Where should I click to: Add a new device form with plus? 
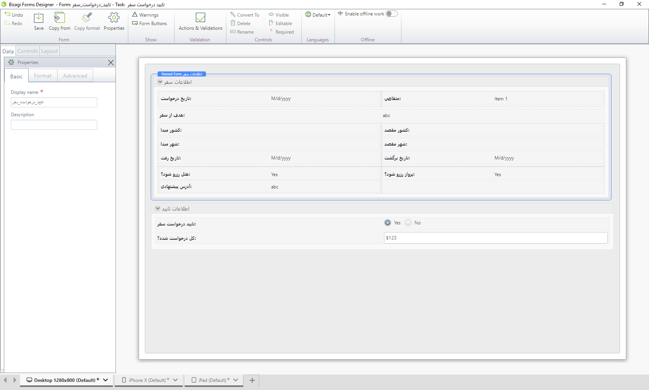pos(252,380)
